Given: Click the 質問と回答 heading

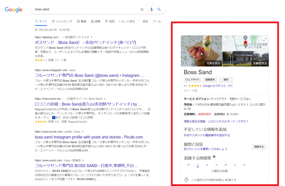Looking at the screenshot, I should (193, 144).
